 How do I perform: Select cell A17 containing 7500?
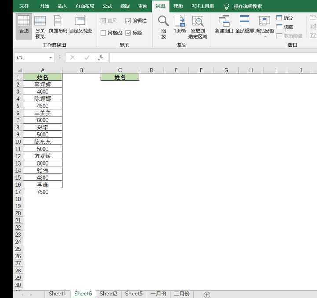point(43,192)
